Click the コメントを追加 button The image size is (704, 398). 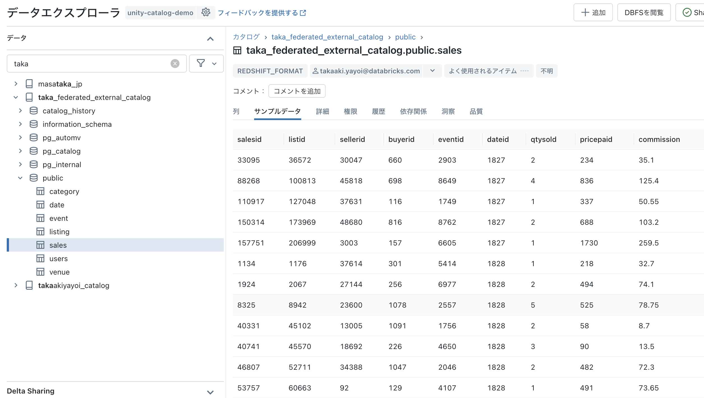click(297, 91)
